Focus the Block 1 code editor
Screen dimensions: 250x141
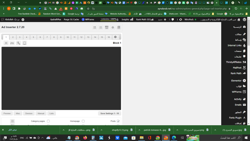tap(61, 78)
